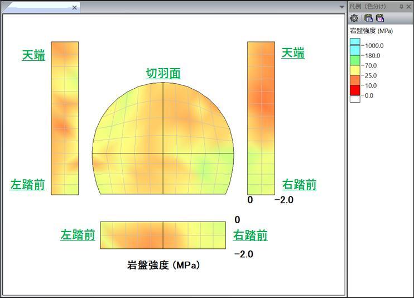414x298 pixels.
Task: Click the pink clipboard icon in legend toolbar
Action: [x=380, y=18]
